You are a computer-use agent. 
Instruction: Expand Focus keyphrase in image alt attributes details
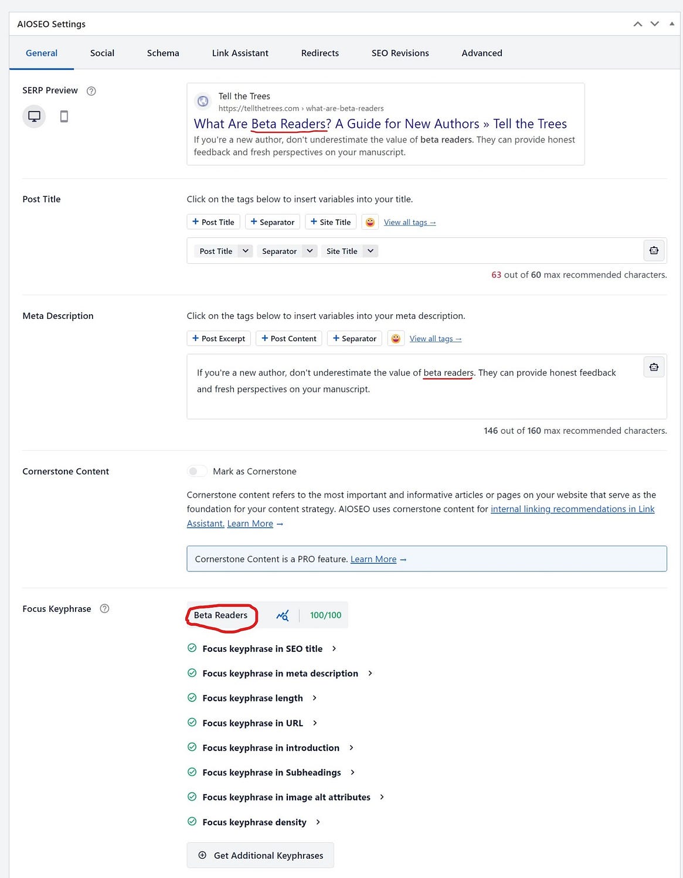pyautogui.click(x=382, y=797)
